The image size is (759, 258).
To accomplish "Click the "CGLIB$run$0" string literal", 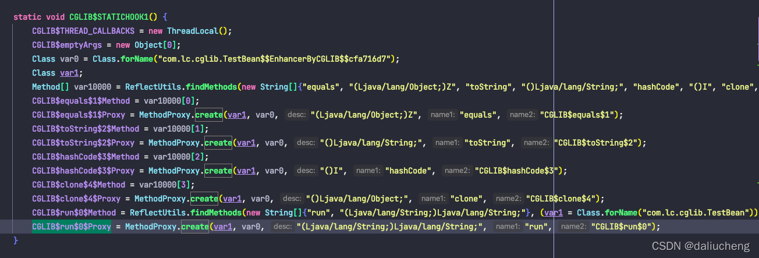I will 622,227.
